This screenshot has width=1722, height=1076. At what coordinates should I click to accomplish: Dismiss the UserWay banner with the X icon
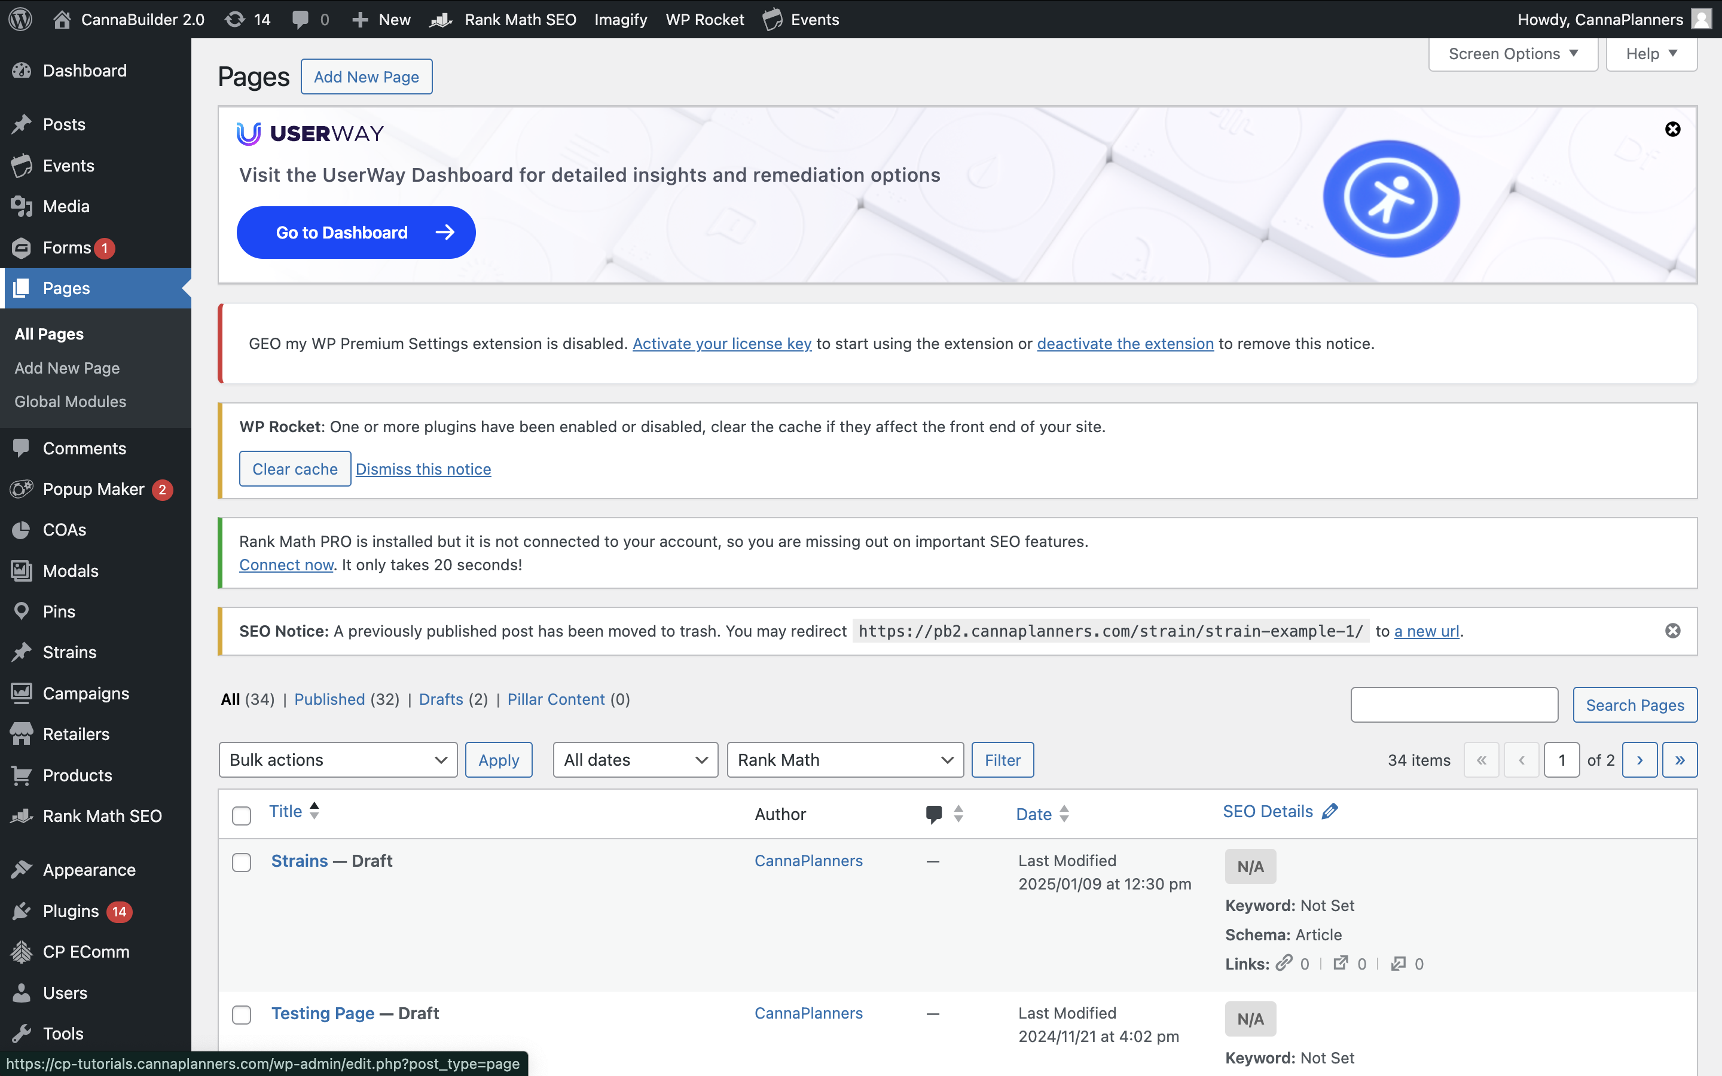click(1672, 129)
